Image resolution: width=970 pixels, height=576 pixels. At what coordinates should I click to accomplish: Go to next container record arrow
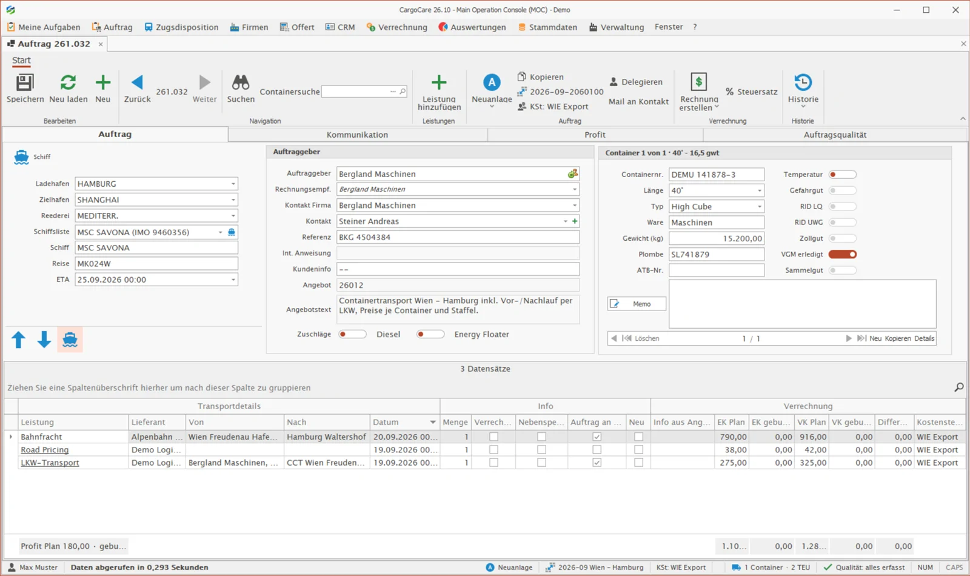(849, 338)
